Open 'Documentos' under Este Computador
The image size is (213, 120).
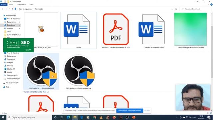11,56
